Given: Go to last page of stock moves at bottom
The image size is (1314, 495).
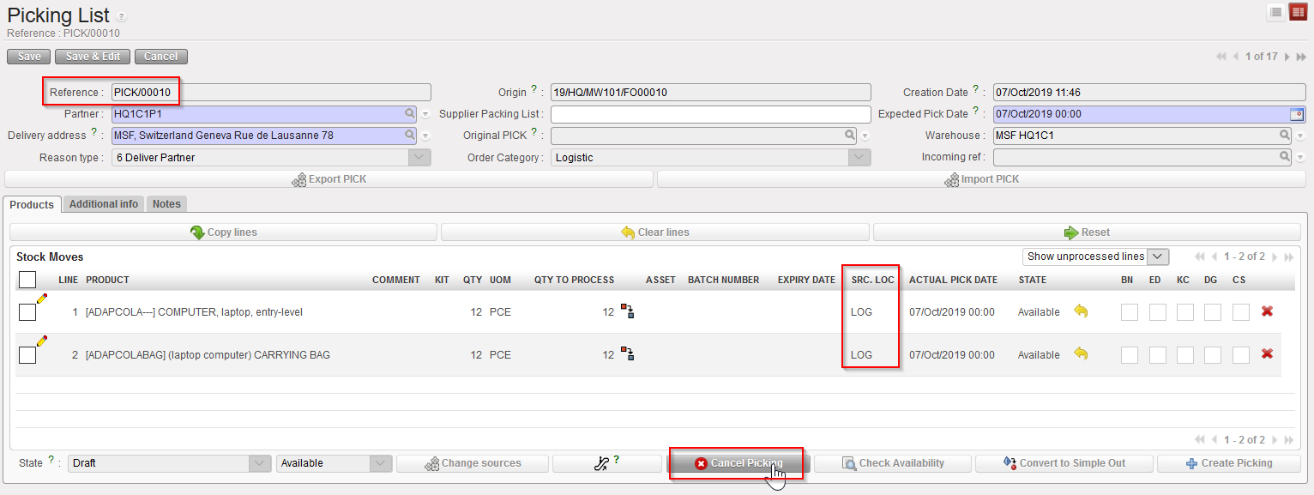Looking at the screenshot, I should tap(1290, 440).
